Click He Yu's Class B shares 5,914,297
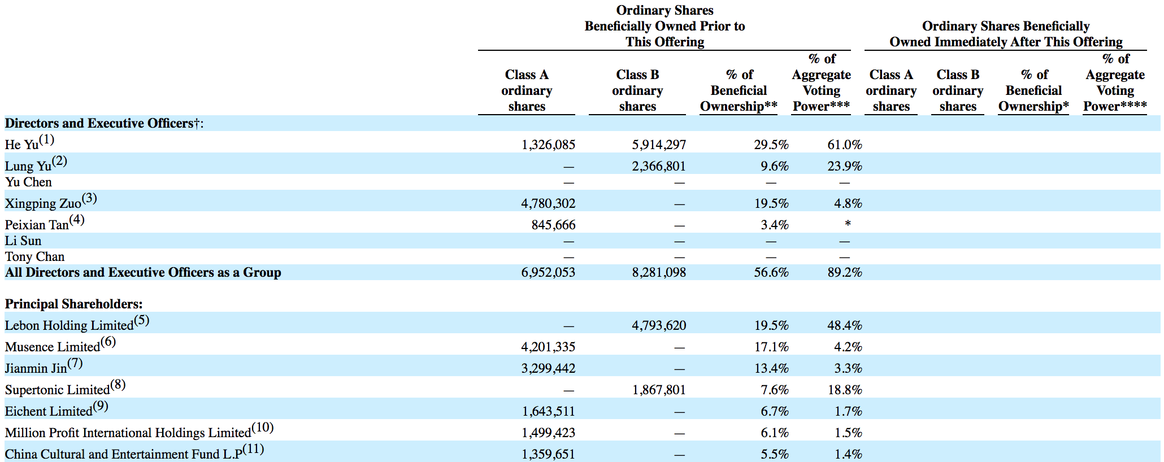 coord(659,145)
